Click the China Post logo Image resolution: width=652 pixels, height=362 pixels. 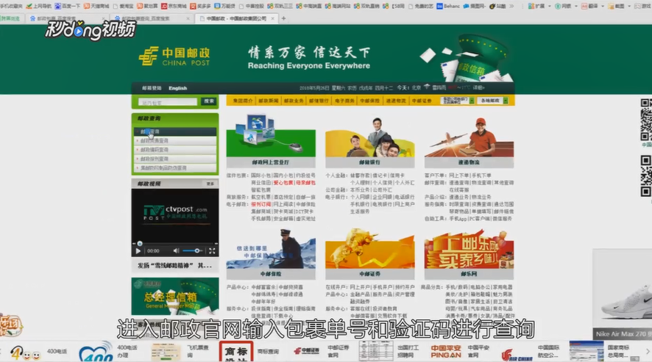point(174,57)
